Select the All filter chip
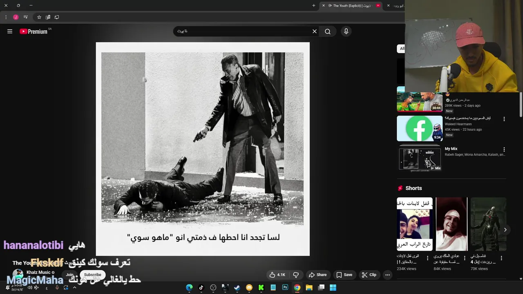The width and height of the screenshot is (523, 294). point(402,49)
